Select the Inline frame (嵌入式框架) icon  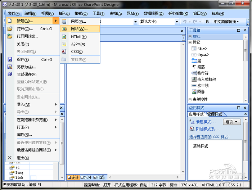(194, 79)
